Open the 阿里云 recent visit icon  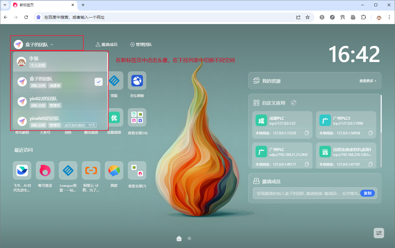pos(91,170)
